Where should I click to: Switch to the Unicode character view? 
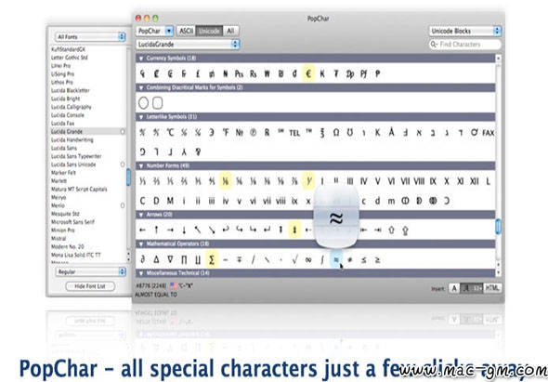tap(209, 31)
